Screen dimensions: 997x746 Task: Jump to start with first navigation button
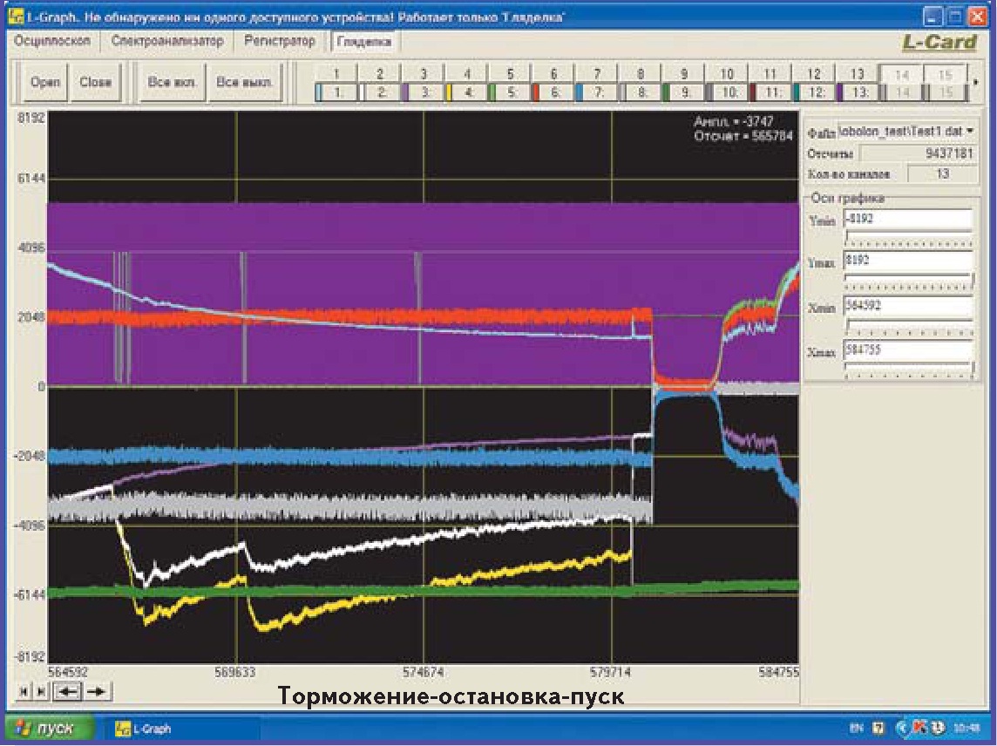pos(23,692)
